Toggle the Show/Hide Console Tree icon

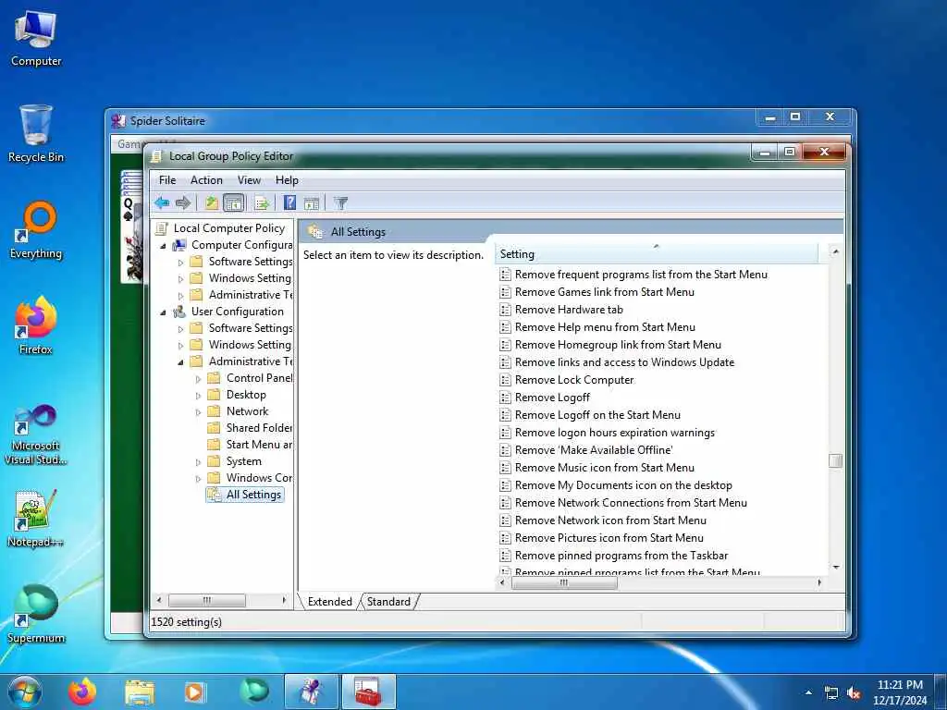coord(234,202)
